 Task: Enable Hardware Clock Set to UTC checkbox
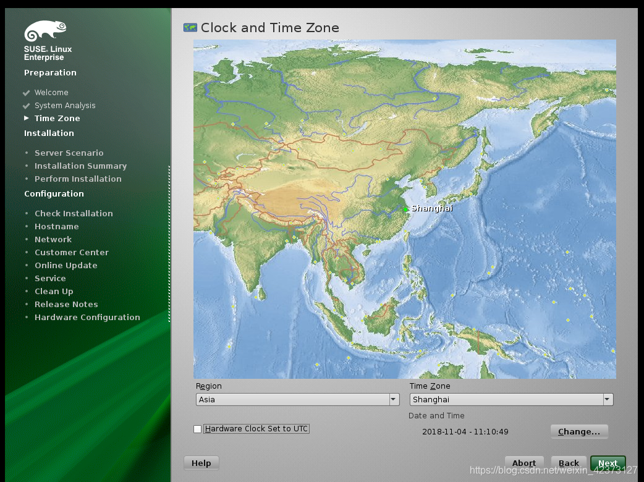point(198,429)
